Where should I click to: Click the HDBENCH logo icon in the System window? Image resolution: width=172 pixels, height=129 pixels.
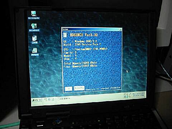[x=65, y=35]
